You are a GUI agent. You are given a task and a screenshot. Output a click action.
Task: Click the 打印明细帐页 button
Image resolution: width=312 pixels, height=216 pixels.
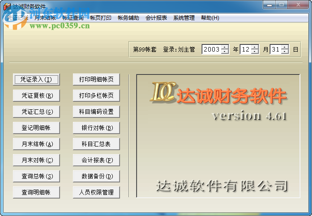[96, 79]
